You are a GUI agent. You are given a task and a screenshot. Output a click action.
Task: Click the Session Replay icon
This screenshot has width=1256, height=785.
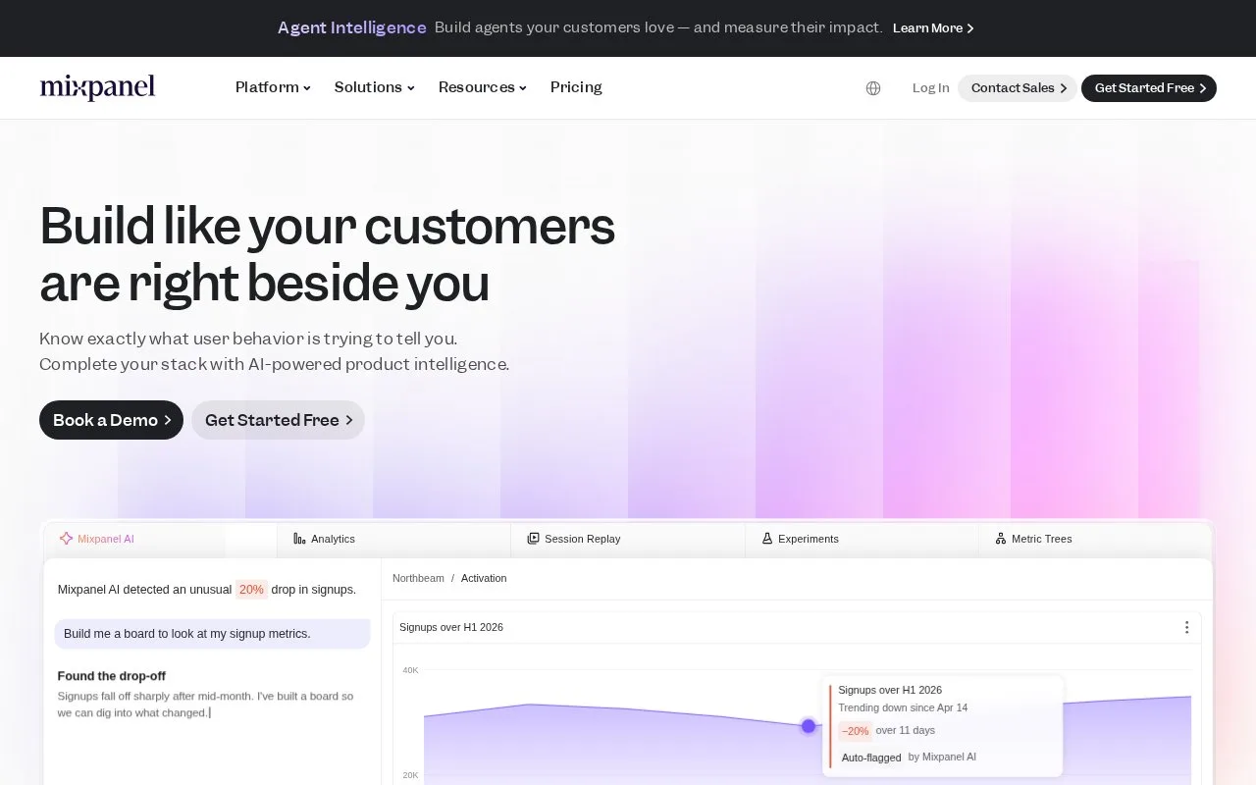click(533, 539)
